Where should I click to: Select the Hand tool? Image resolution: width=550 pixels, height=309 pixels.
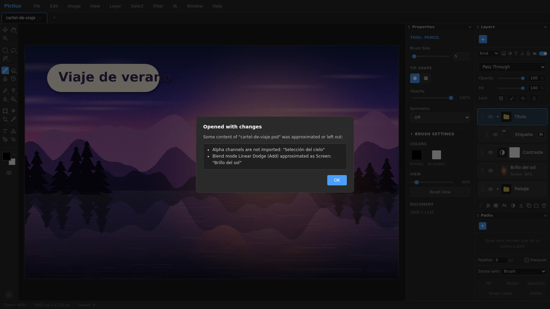click(x=13, y=30)
